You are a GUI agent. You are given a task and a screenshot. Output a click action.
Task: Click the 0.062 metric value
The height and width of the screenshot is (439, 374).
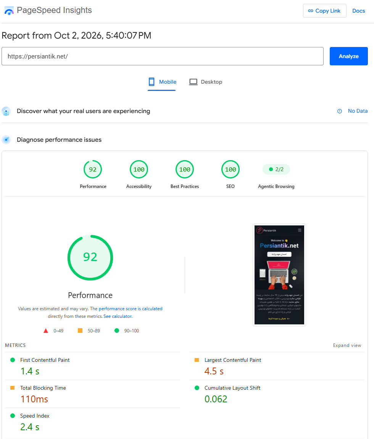tap(216, 399)
